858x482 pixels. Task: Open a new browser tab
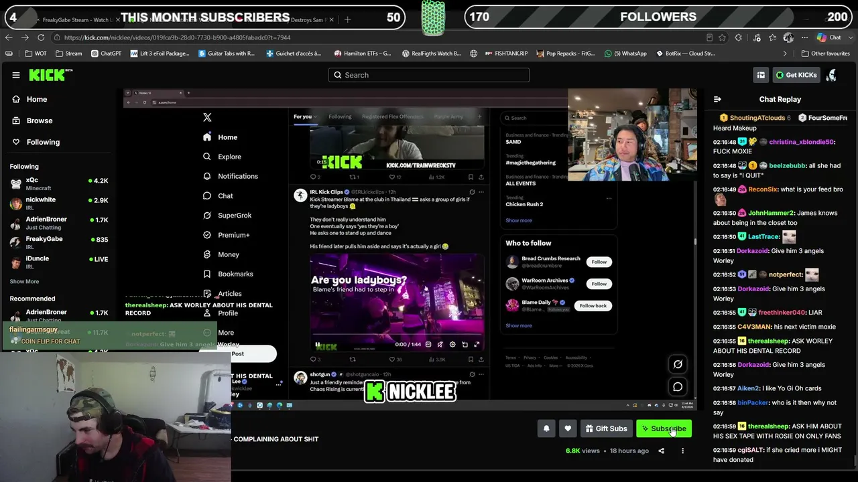347,20
